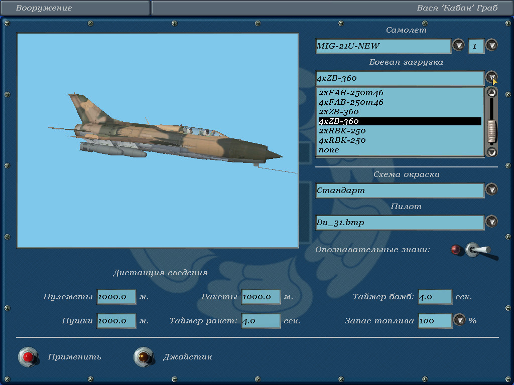Click the Пушки convergence field
This screenshot has height=385, width=514.
116,321
